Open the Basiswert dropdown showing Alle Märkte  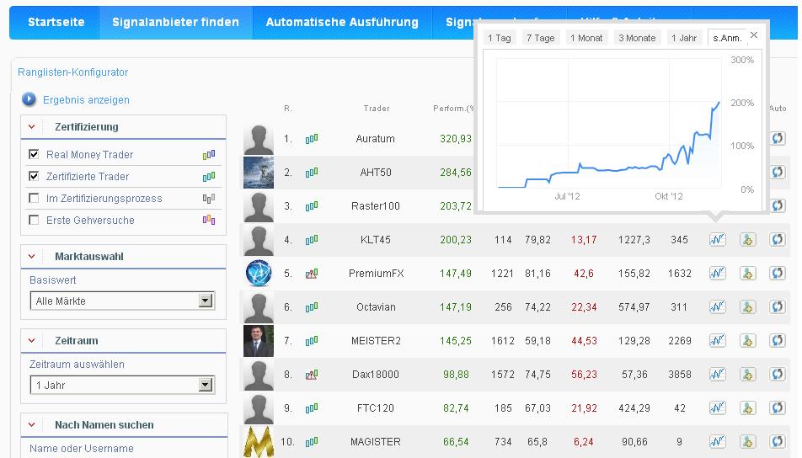click(205, 301)
